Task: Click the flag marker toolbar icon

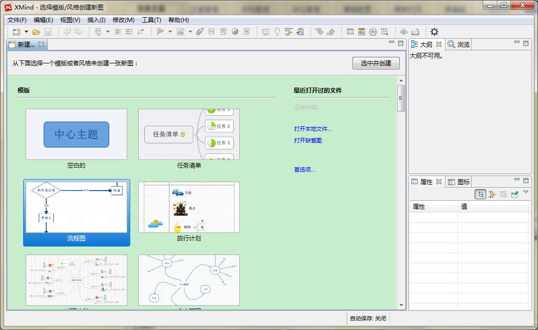Action: 160,32
